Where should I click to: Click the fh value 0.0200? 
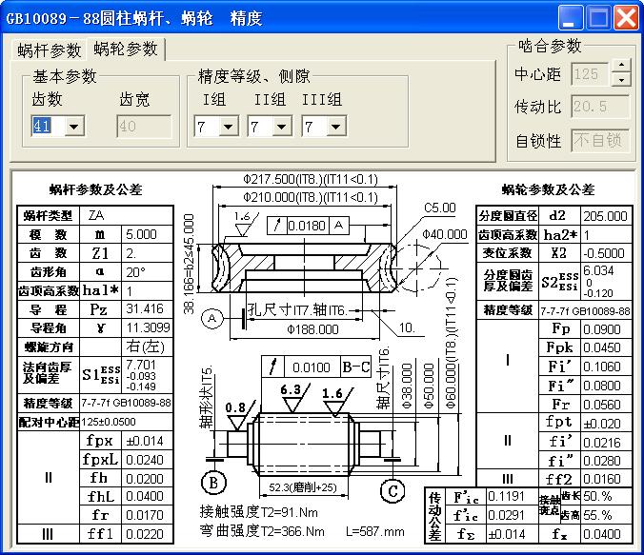pyautogui.click(x=145, y=479)
